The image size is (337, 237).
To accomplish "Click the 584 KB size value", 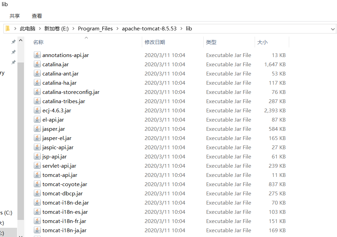I will tap(277, 129).
